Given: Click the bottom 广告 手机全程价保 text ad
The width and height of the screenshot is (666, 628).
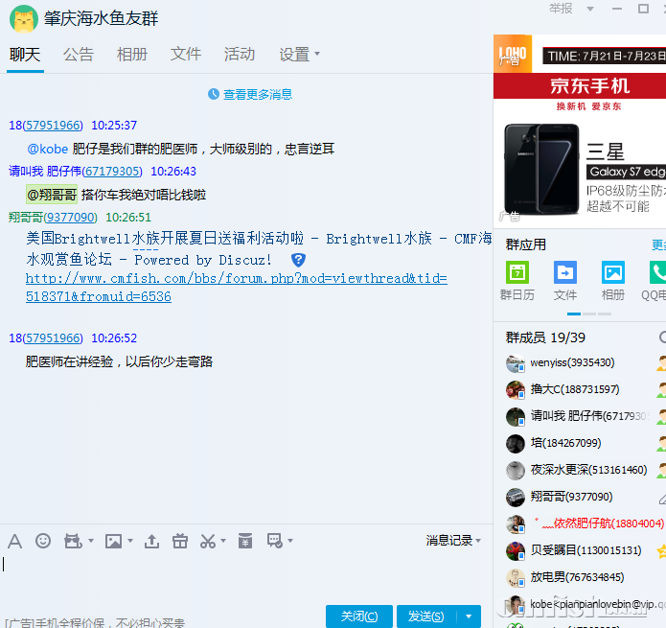Looking at the screenshot, I should [95, 623].
